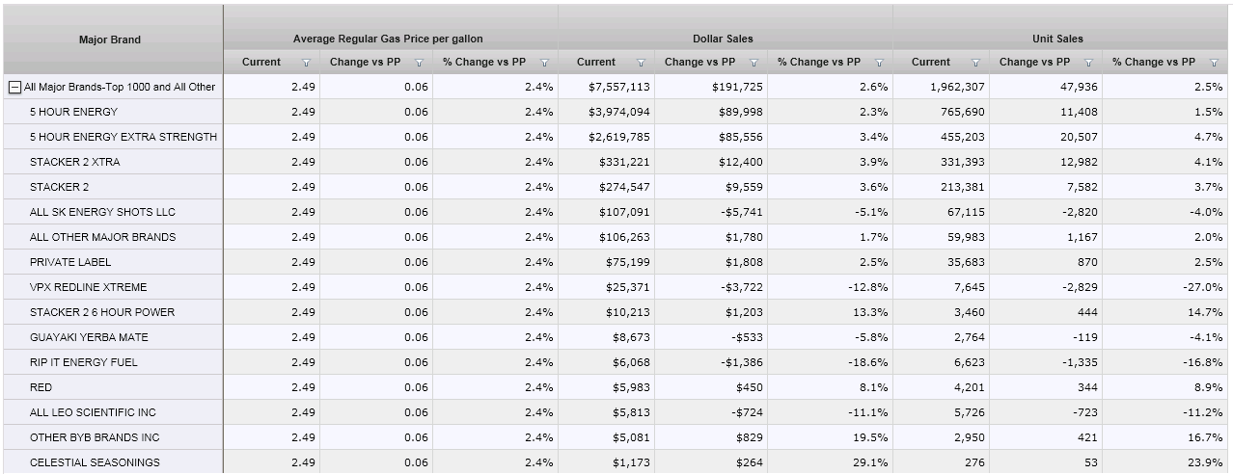Open filter for Dollar Sales Current column
Viewport: 1233px width, 474px height.
[641, 63]
